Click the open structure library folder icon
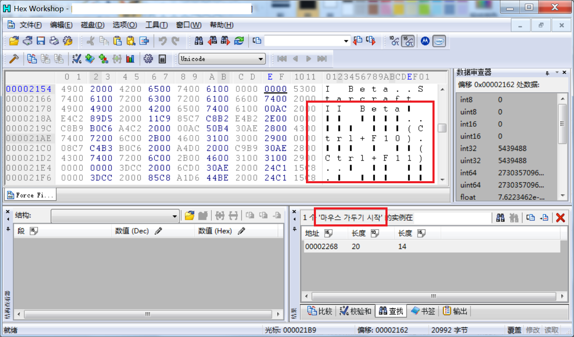This screenshot has height=337, width=574. (190, 215)
